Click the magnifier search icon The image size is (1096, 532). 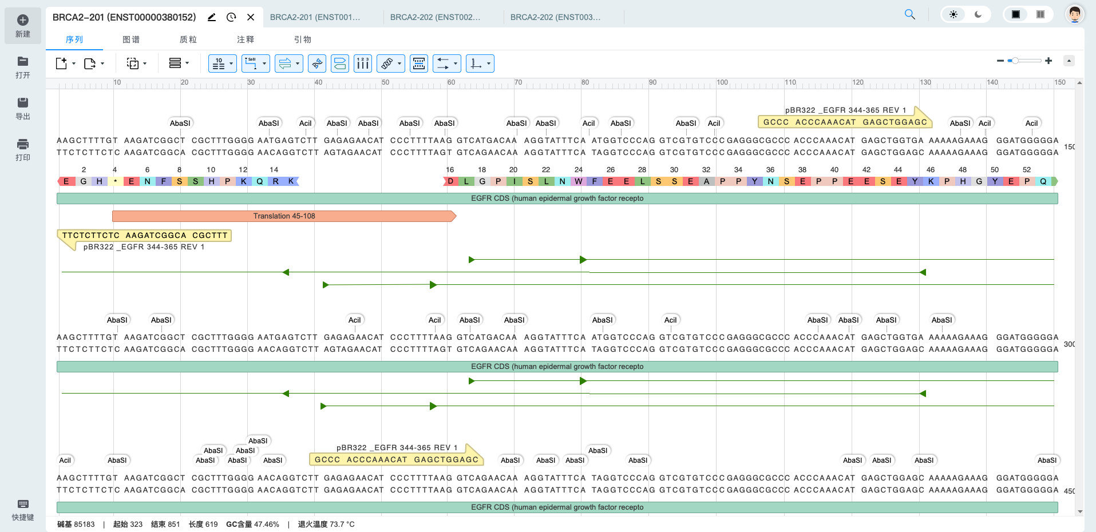[x=910, y=14]
